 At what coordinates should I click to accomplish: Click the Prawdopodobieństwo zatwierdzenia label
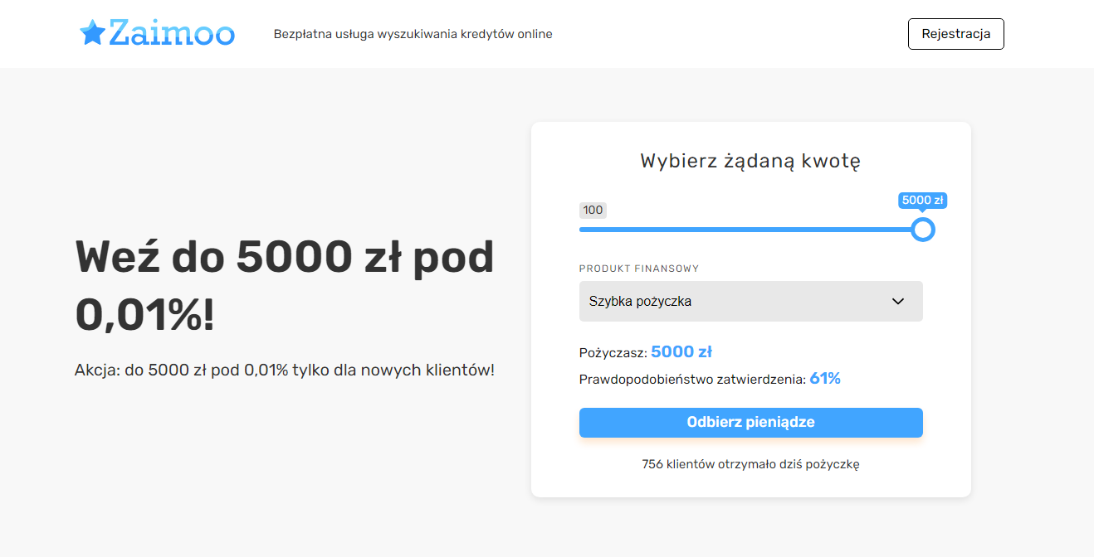point(692,380)
